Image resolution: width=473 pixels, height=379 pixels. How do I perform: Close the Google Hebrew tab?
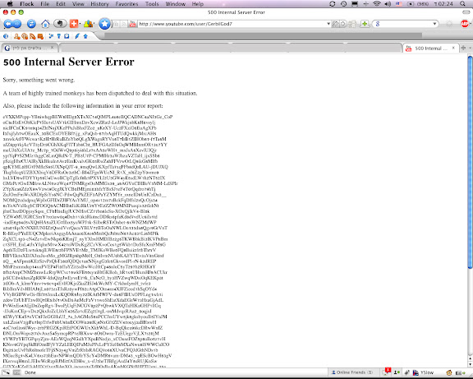pos(52,48)
